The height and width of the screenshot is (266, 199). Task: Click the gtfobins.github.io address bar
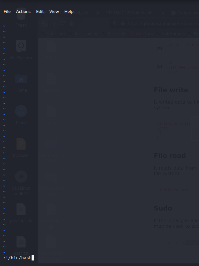coord(159,24)
